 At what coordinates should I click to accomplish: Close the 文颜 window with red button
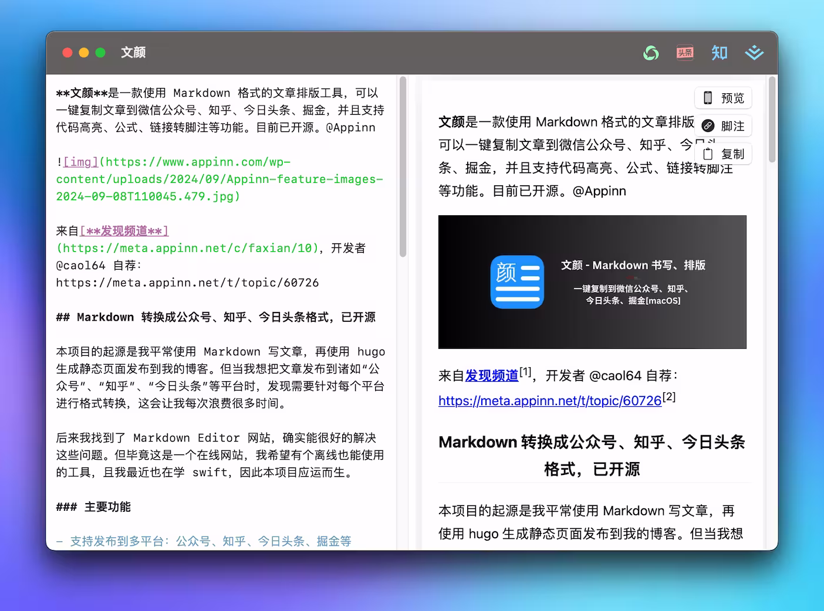(x=67, y=53)
